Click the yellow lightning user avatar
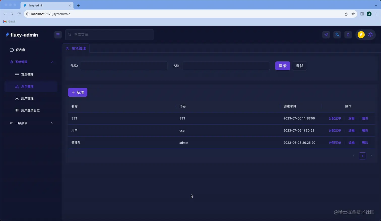This screenshot has height=221, width=381. (361, 35)
